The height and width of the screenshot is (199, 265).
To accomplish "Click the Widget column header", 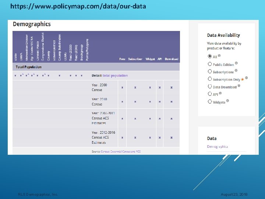I will (x=150, y=59).
